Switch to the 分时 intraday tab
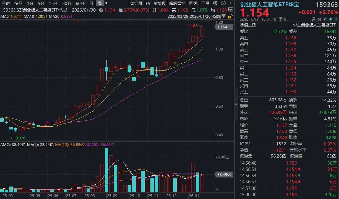Image resolution: width=339 pixels, height=199 pixels. [6, 3]
